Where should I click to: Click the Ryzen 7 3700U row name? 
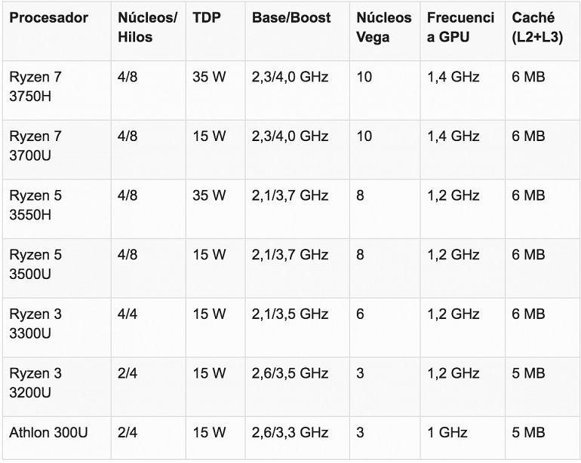tap(35, 146)
